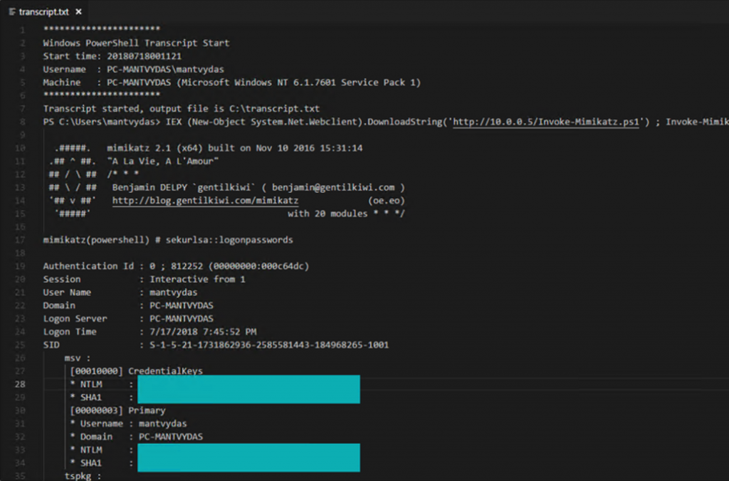729x481 pixels.
Task: Click 'Transcript started, output file' line
Action: click(x=182, y=109)
